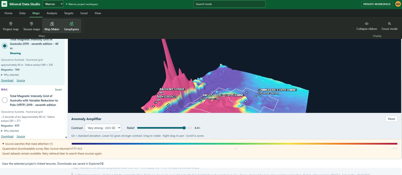
Task: Click the 4.4× relief value
Action: [197, 128]
